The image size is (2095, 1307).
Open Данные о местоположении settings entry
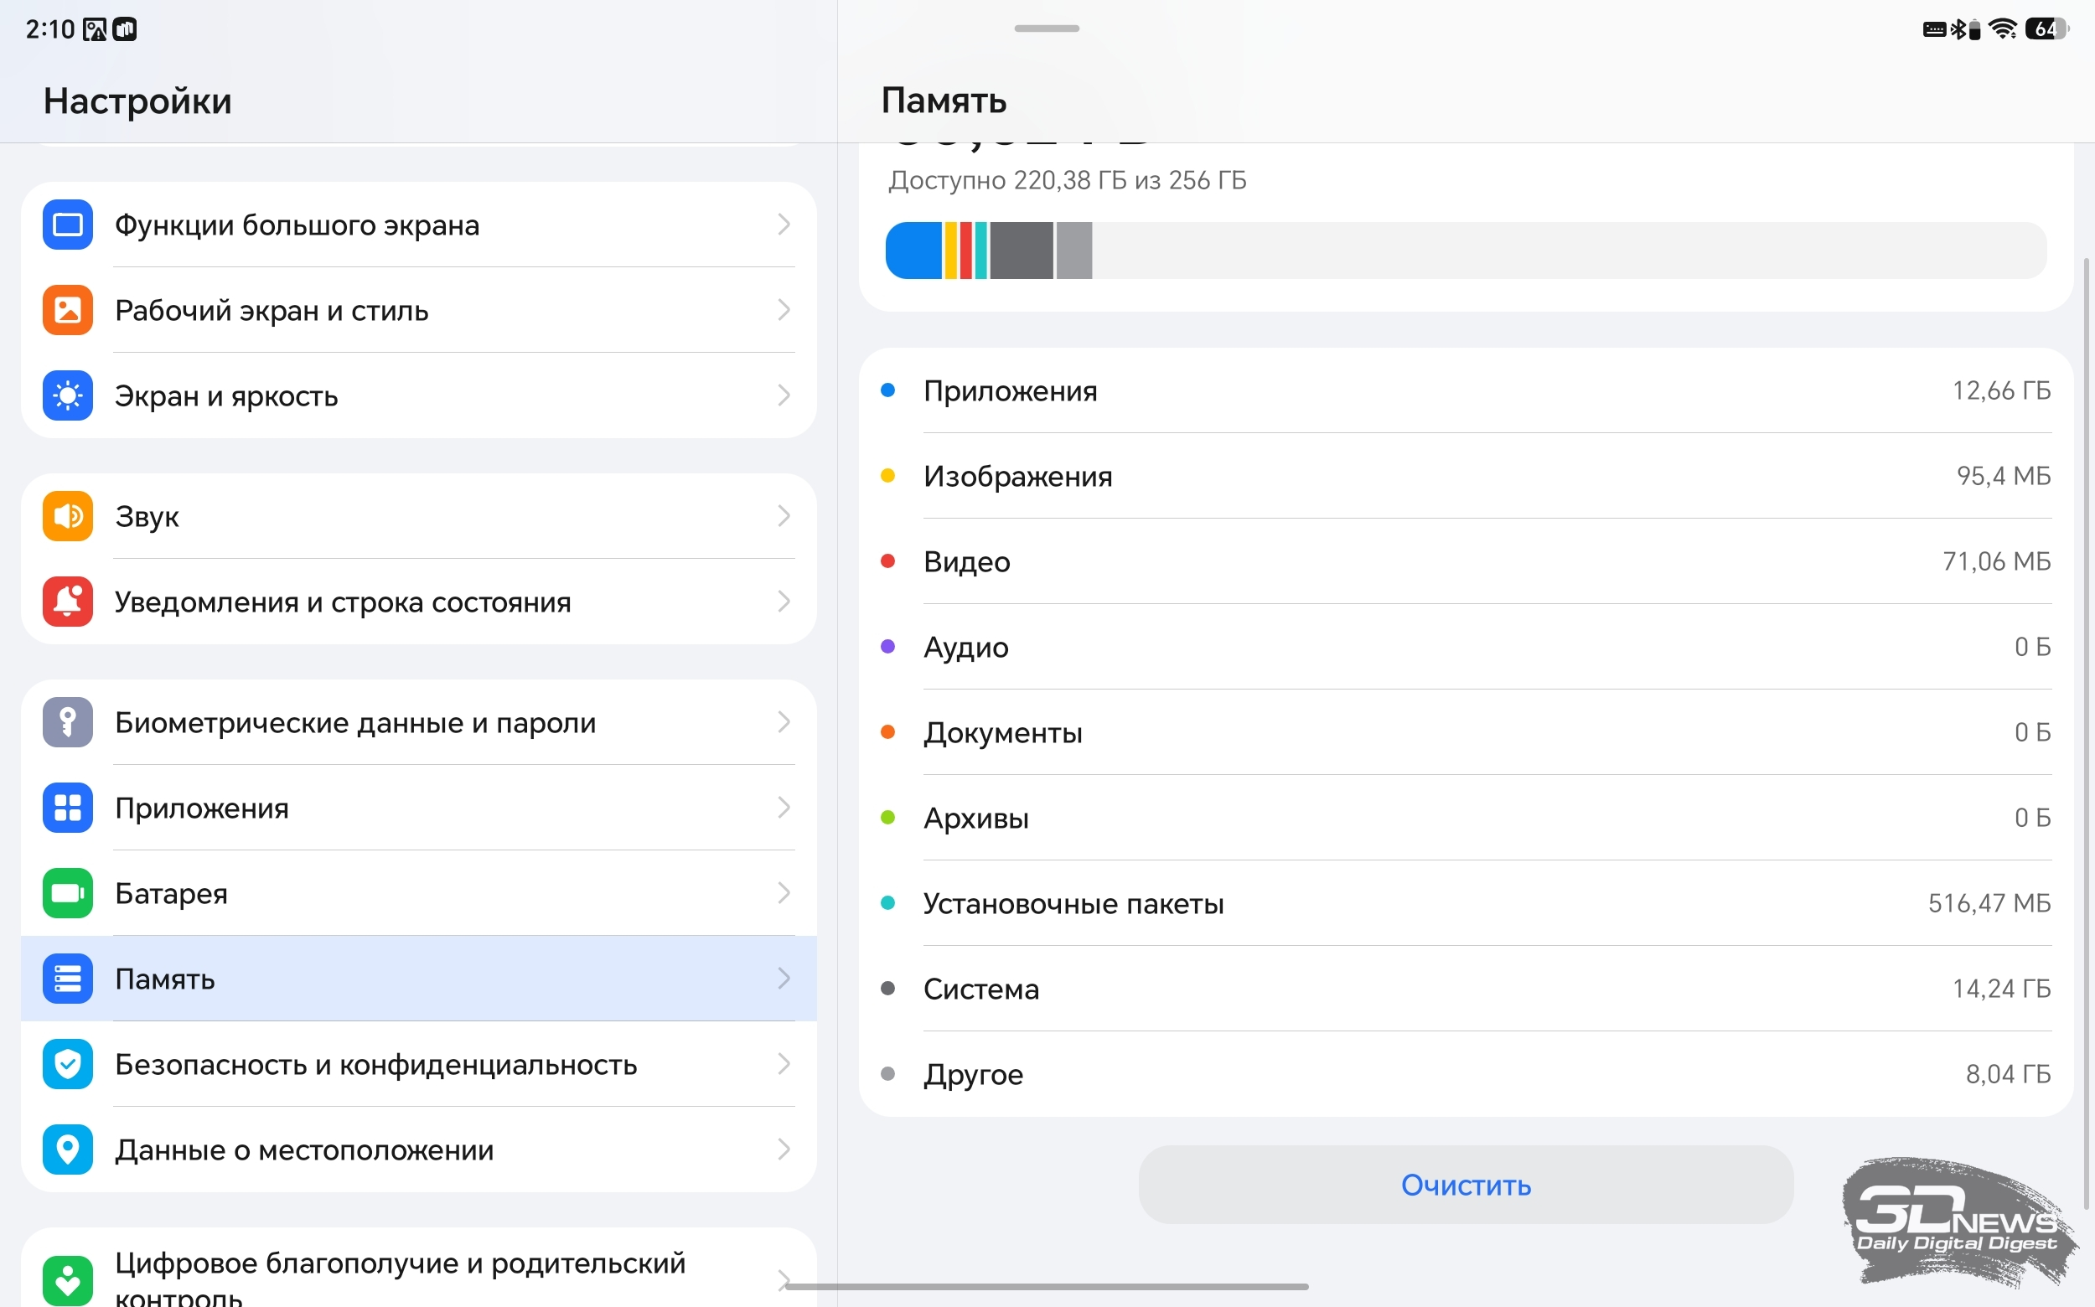tap(418, 1149)
